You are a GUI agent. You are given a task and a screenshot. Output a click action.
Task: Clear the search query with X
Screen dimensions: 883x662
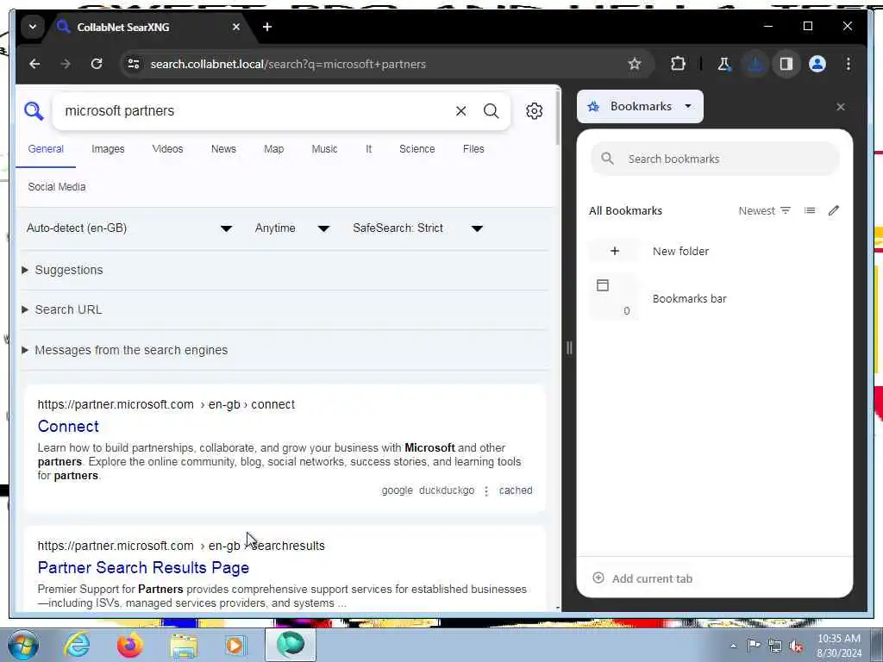(460, 111)
